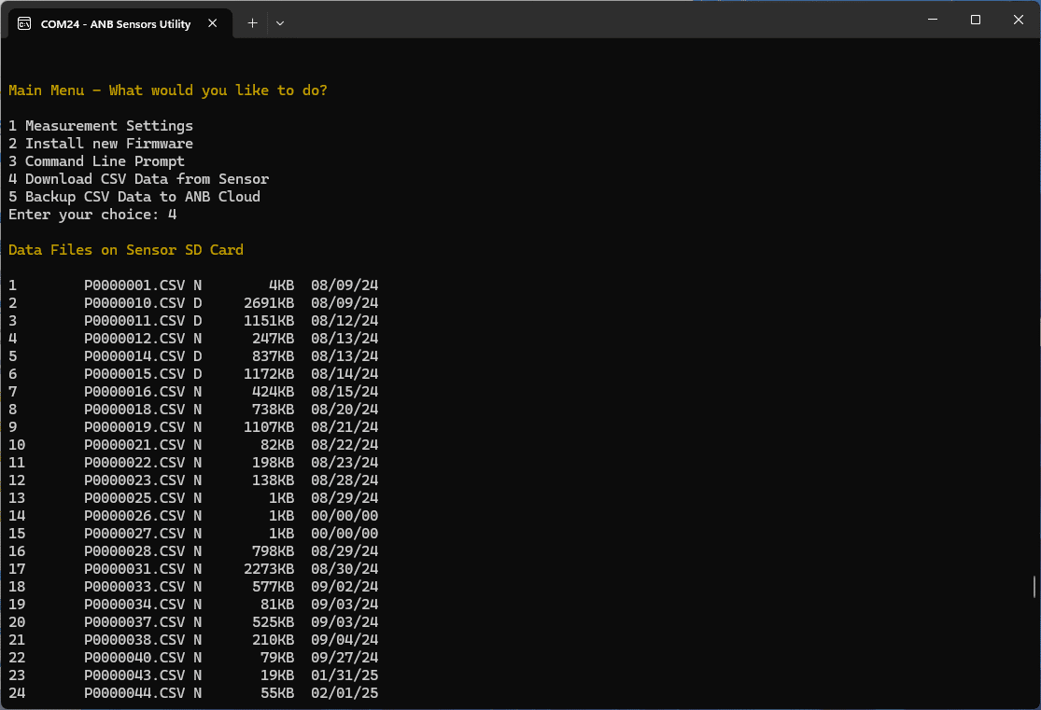Open a new terminal tab with the plus icon

252,22
